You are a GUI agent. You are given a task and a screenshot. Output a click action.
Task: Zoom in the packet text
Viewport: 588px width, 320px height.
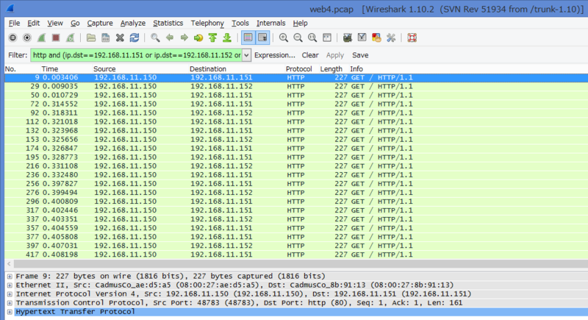[284, 38]
